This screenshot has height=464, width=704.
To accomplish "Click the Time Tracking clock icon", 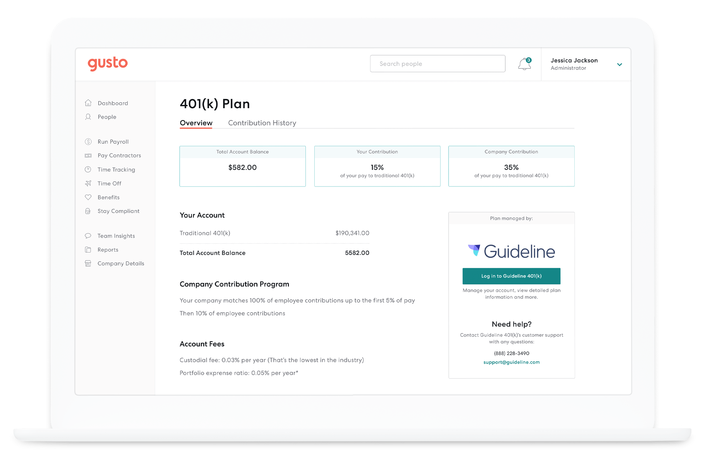I will point(88,169).
